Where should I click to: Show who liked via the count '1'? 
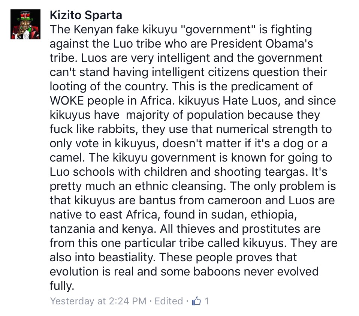[207, 301]
